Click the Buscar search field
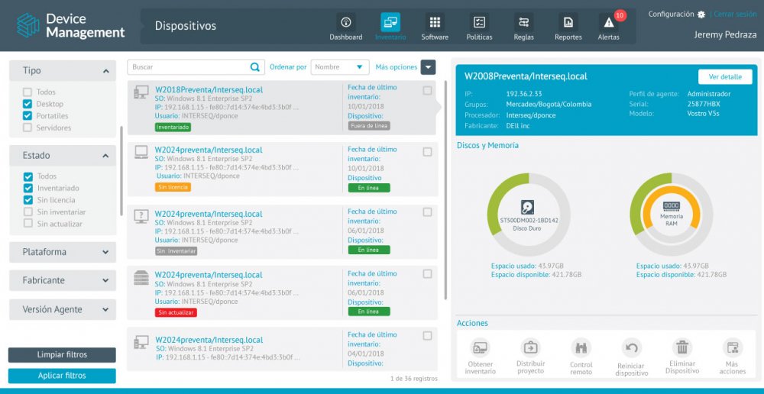Image resolution: width=764 pixels, height=394 pixels. pos(189,67)
